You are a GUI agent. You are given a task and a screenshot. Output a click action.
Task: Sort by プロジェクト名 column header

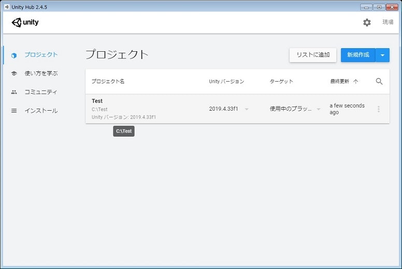[108, 81]
